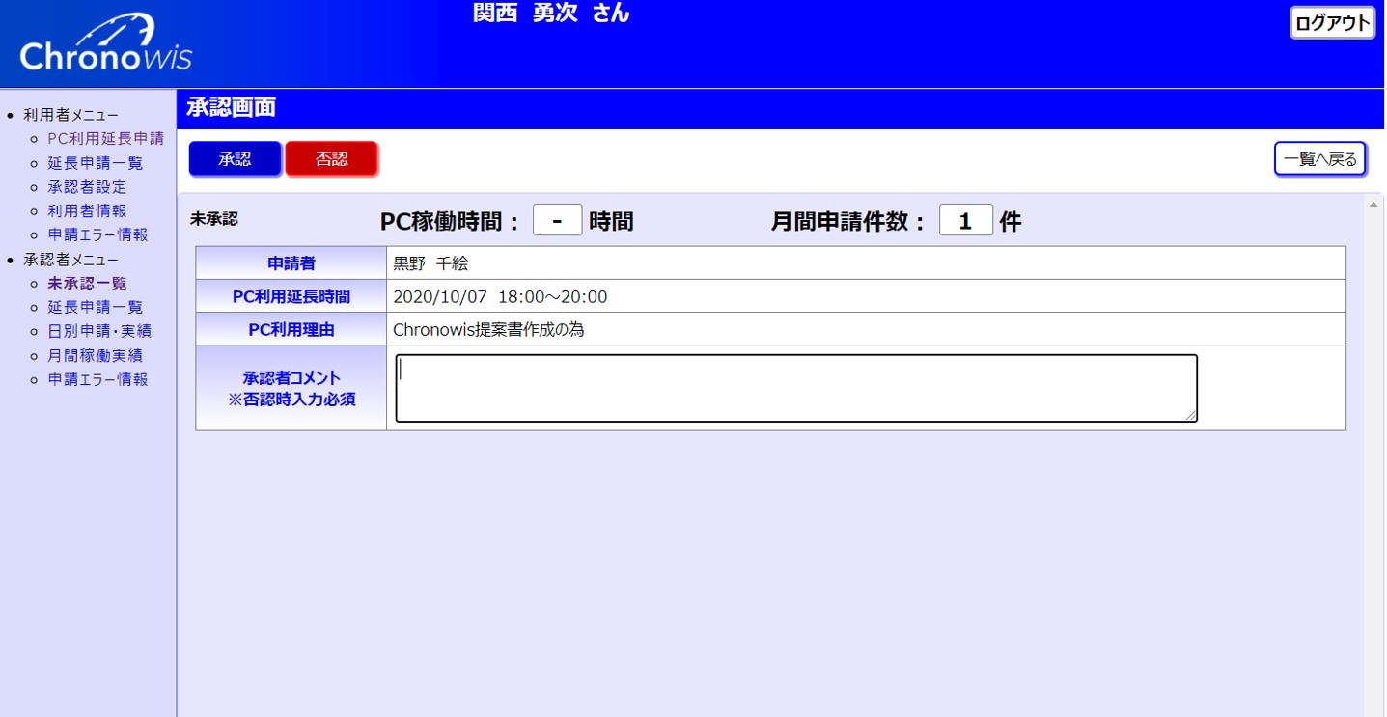Screen dimensions: 1387x717
Task: Open the 利用者情報 link
Action: pyautogui.click(x=87, y=210)
